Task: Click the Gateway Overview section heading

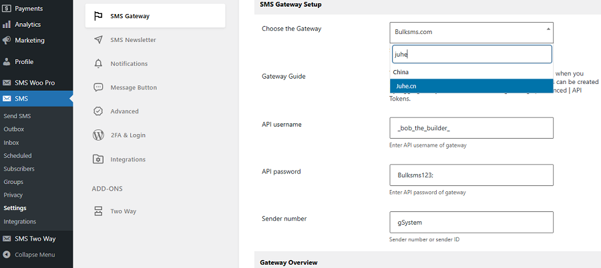Action: [x=288, y=263]
